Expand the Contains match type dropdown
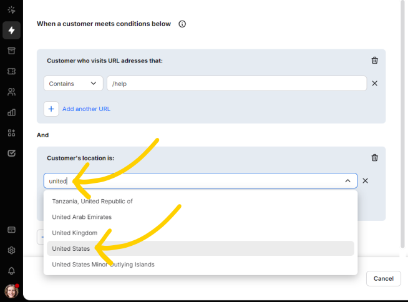Image resolution: width=408 pixels, height=302 pixels. (74, 84)
